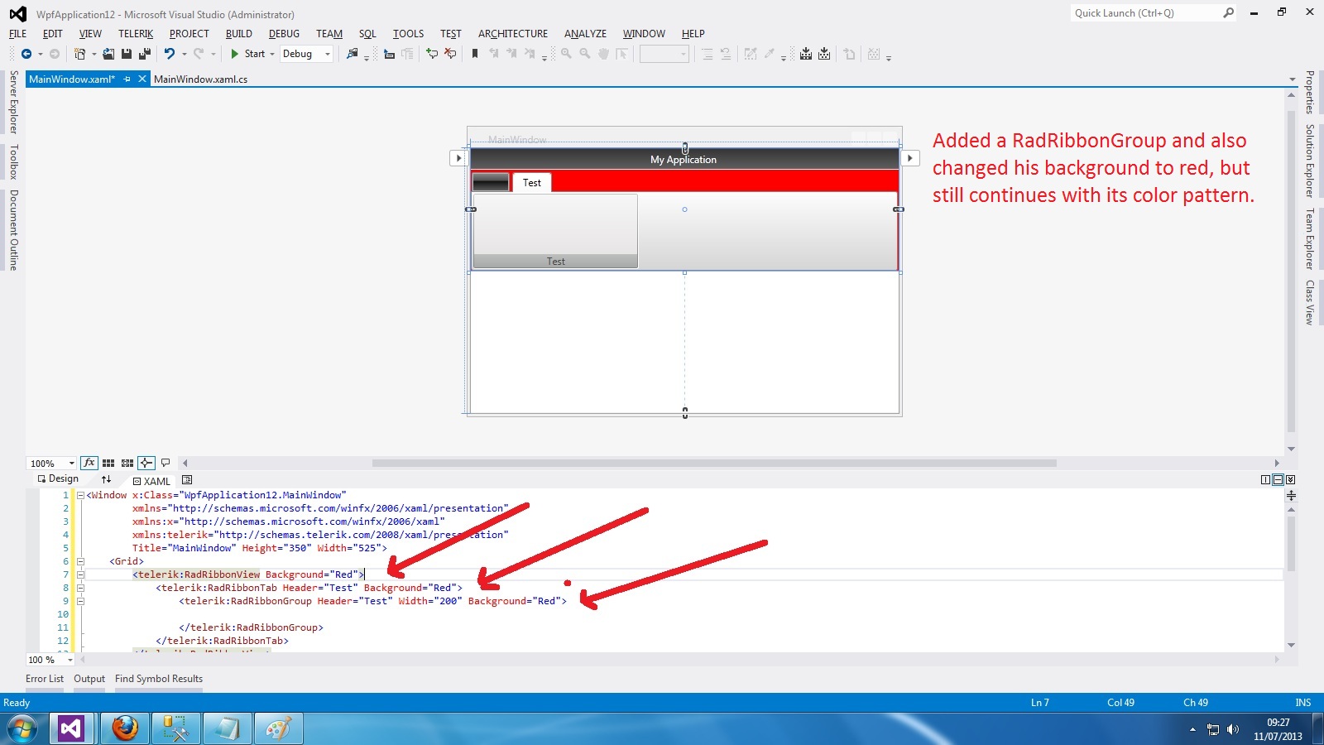The width and height of the screenshot is (1324, 745).
Task: Click the Find in Files toolbar icon
Action: [353, 54]
